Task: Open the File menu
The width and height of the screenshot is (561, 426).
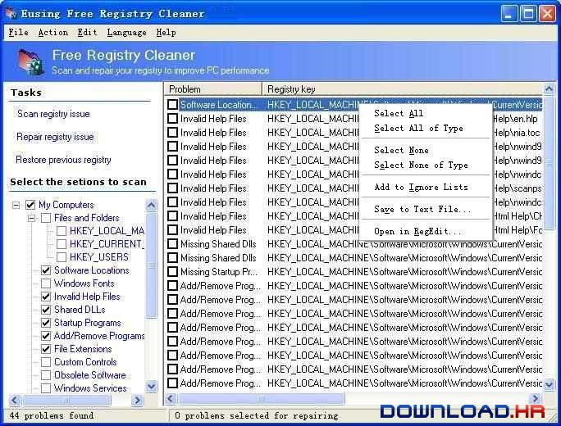Action: (x=19, y=33)
